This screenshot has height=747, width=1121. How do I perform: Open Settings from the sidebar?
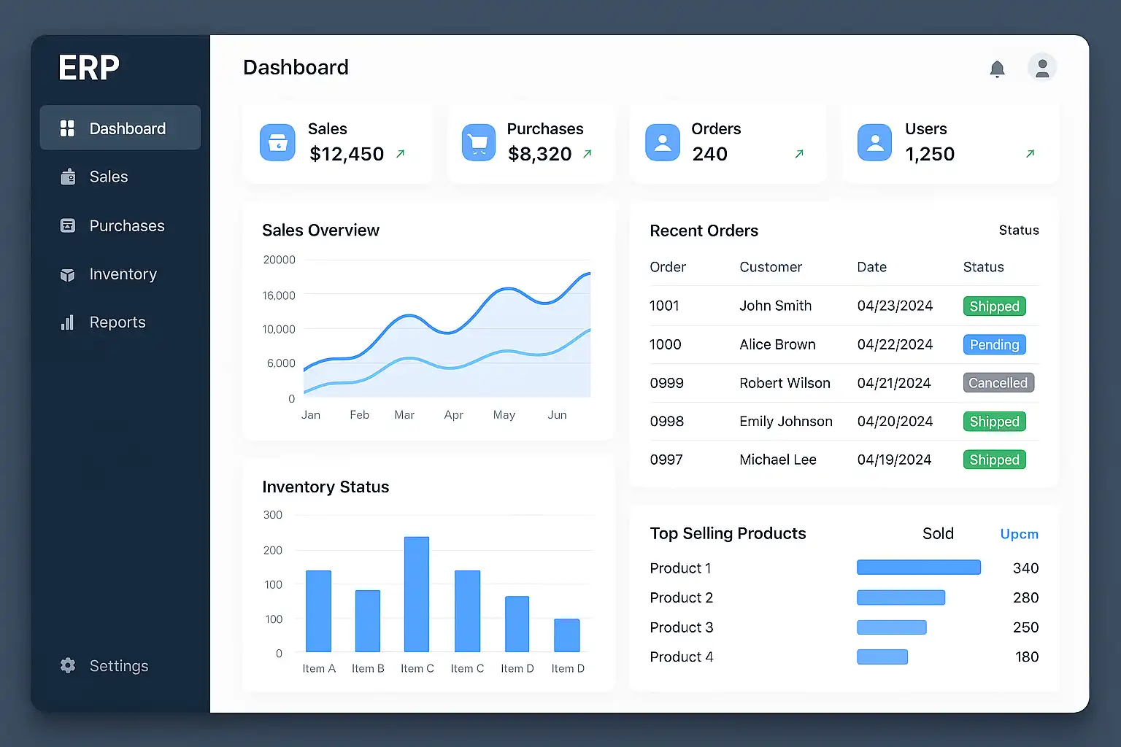point(120,665)
